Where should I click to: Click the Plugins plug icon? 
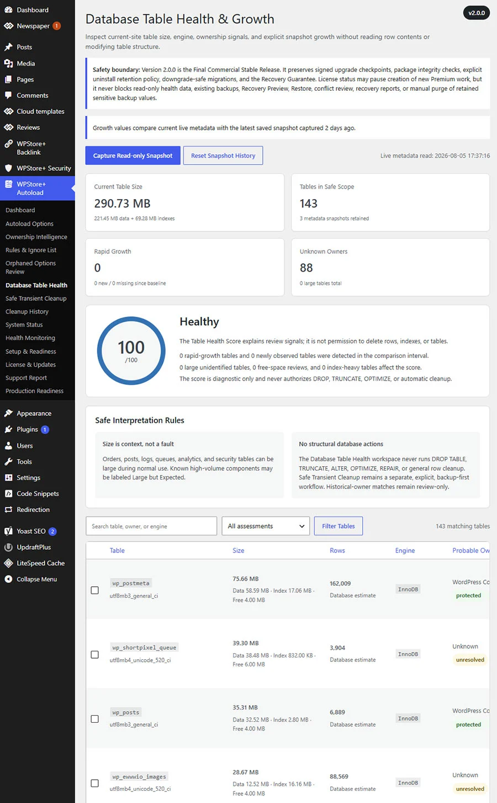8,429
